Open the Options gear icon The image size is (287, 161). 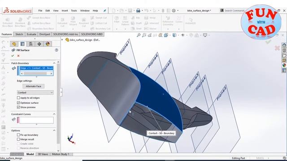click(x=174, y=11)
